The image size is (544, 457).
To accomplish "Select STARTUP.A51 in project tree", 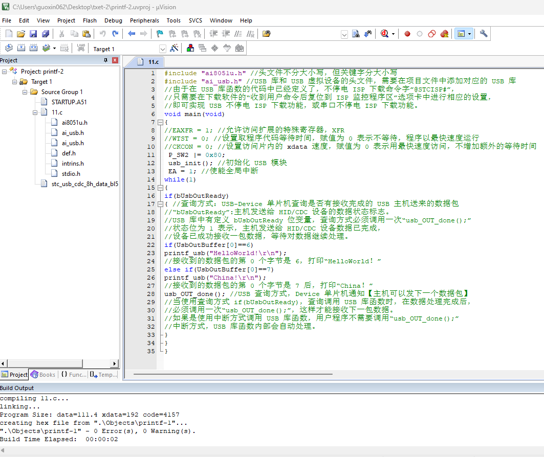I will [x=69, y=102].
